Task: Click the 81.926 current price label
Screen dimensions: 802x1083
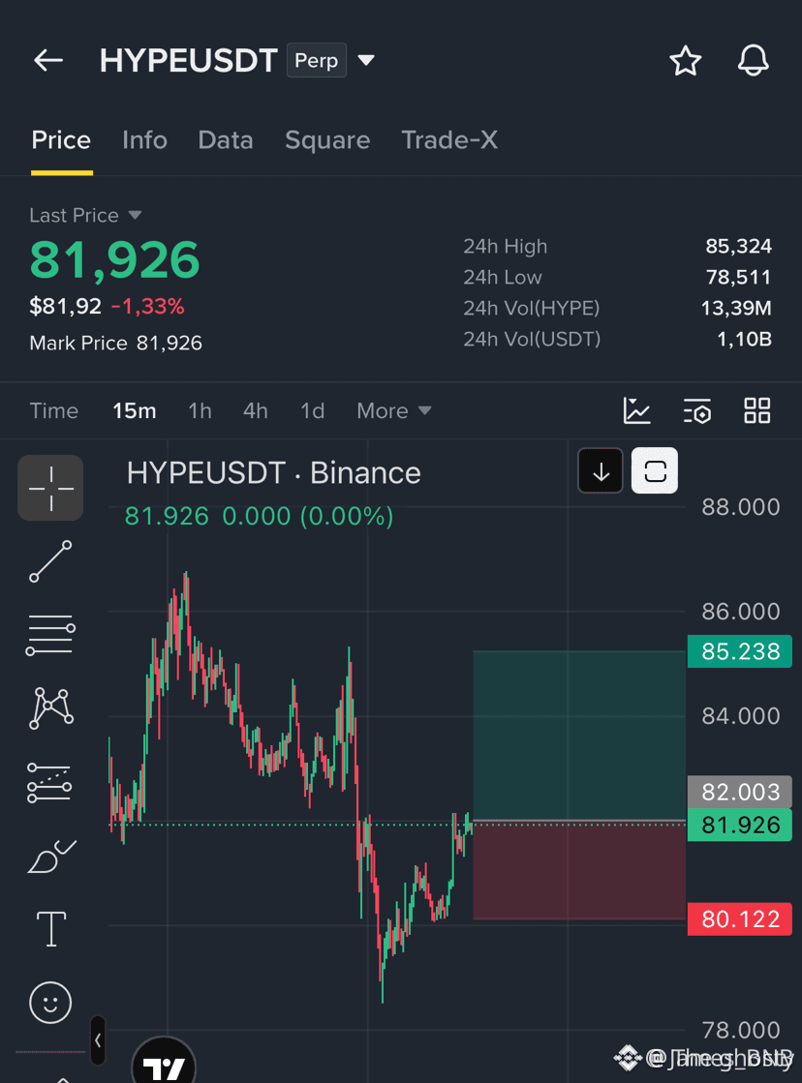Action: pos(740,825)
